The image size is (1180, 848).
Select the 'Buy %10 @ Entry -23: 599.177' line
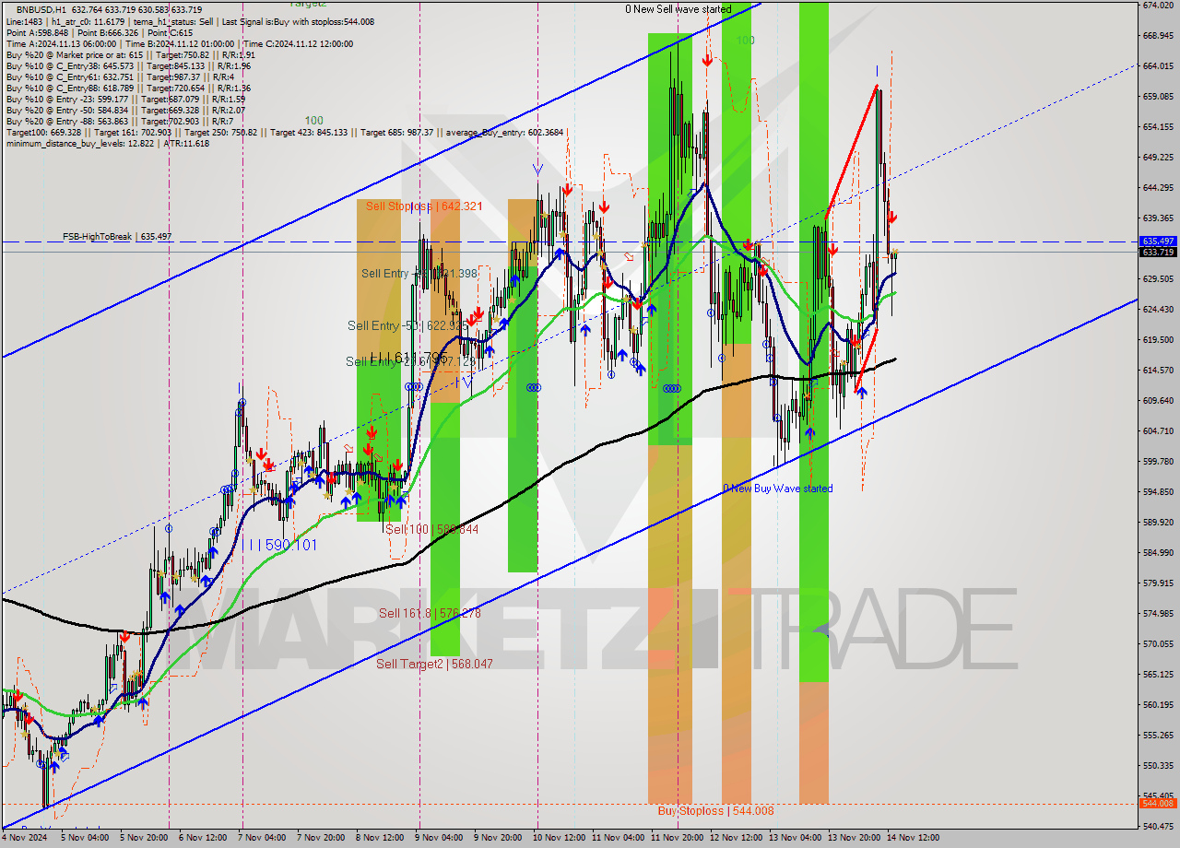point(125,99)
